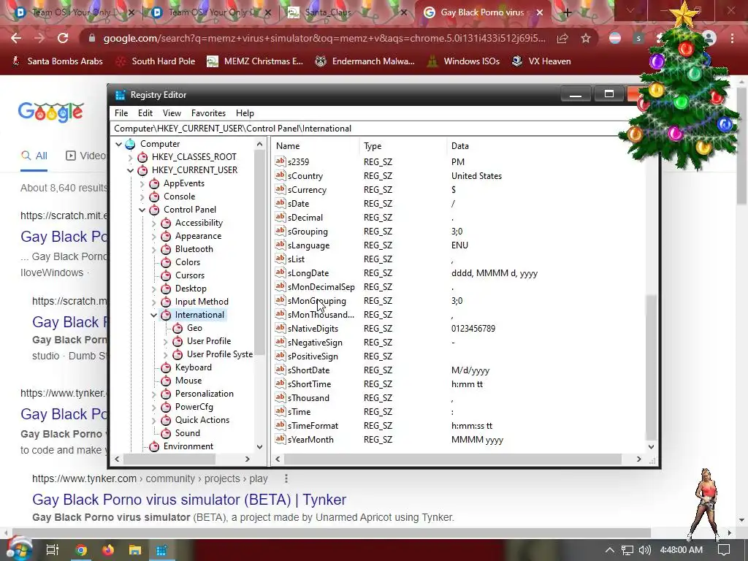This screenshot has height=561, width=748.
Task: Select Environment key icon
Action: [x=154, y=446]
